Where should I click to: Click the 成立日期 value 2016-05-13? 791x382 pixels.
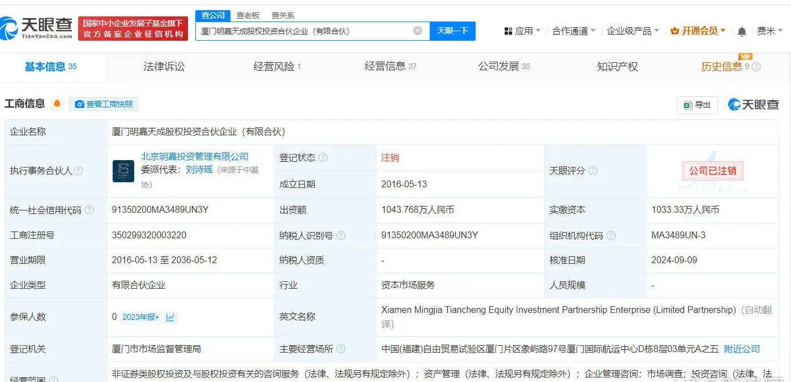tap(404, 184)
